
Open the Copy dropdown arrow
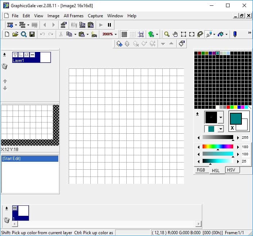click(75, 34)
